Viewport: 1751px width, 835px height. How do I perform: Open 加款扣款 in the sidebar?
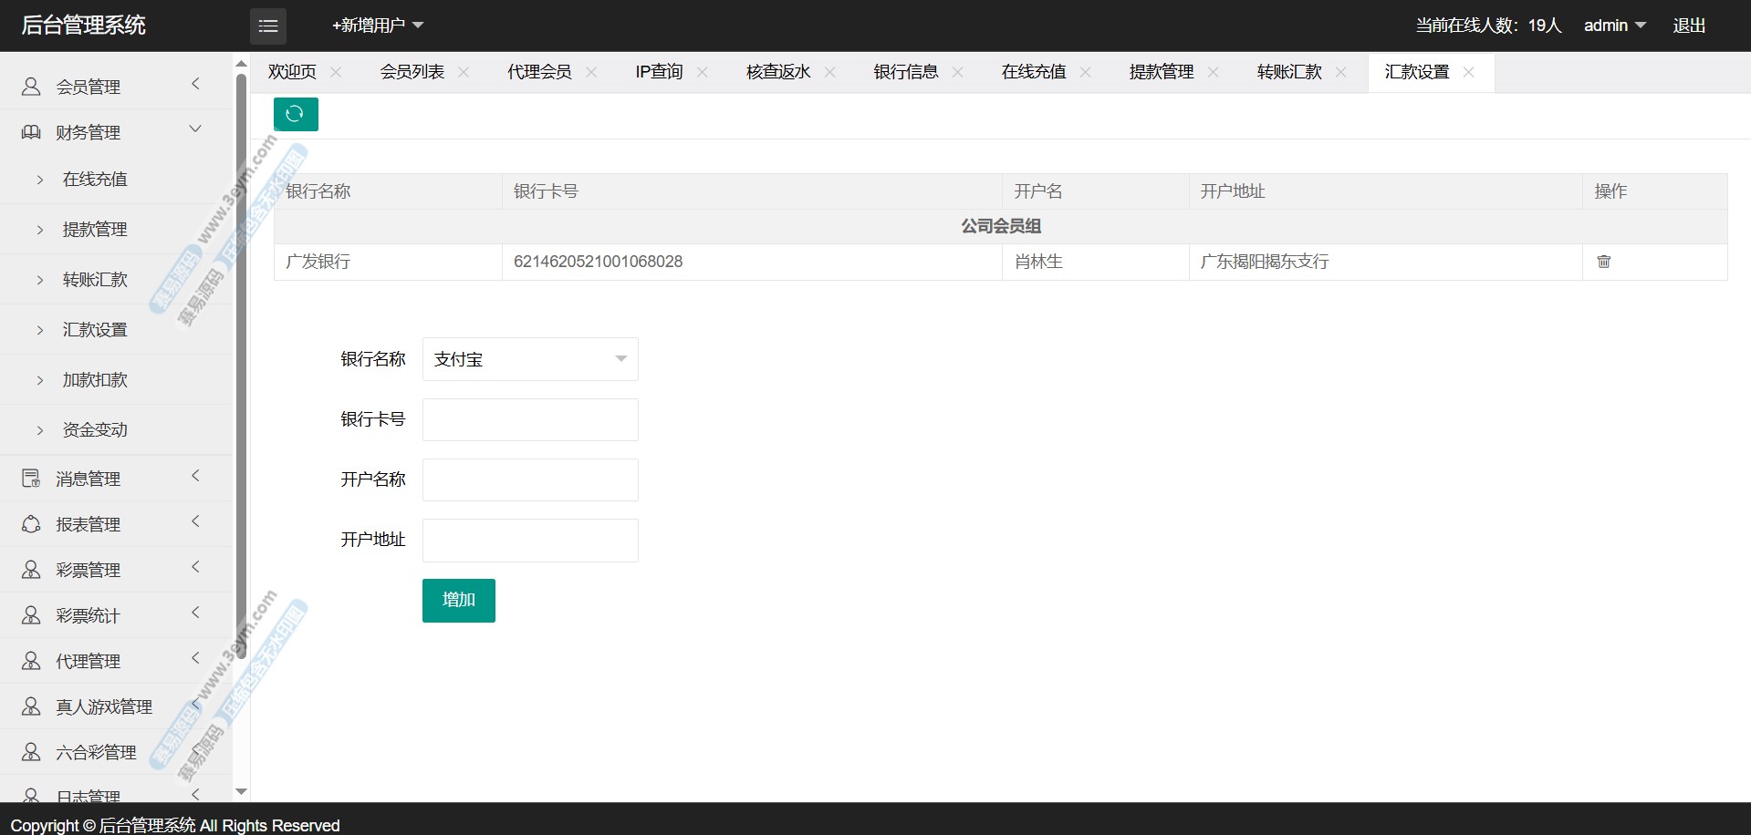coord(95,379)
